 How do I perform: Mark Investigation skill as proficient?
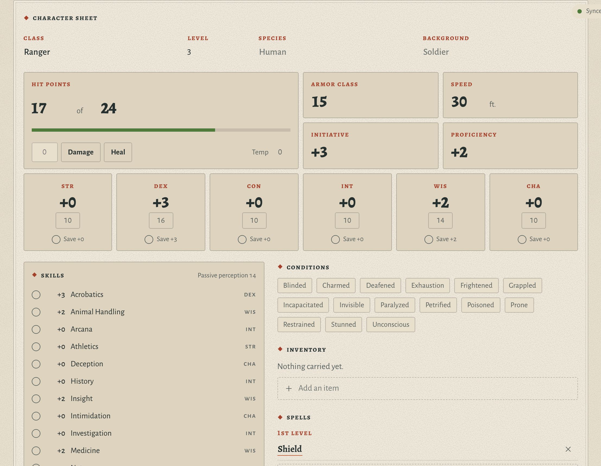[x=36, y=433]
